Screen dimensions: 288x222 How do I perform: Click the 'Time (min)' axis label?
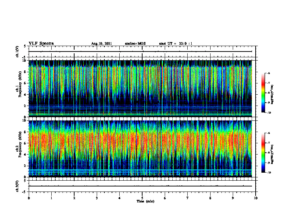pos(145,201)
